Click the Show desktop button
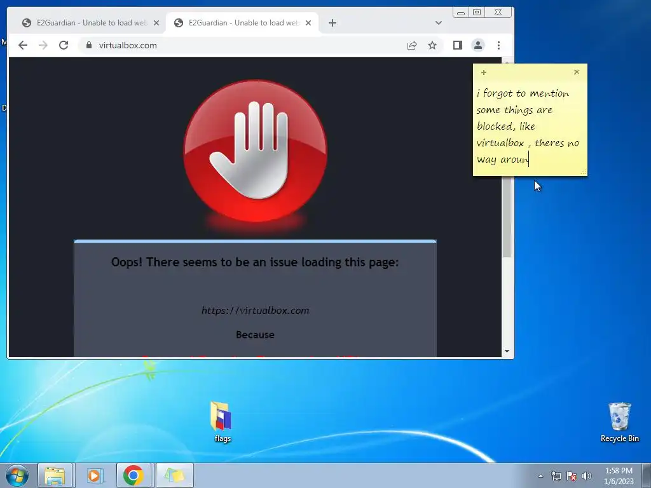651x488 pixels. [x=647, y=476]
